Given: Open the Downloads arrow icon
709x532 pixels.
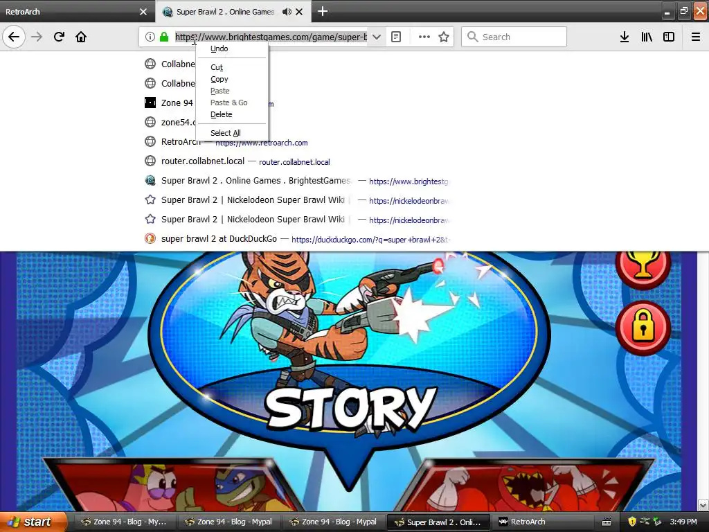Looking at the screenshot, I should (625, 37).
